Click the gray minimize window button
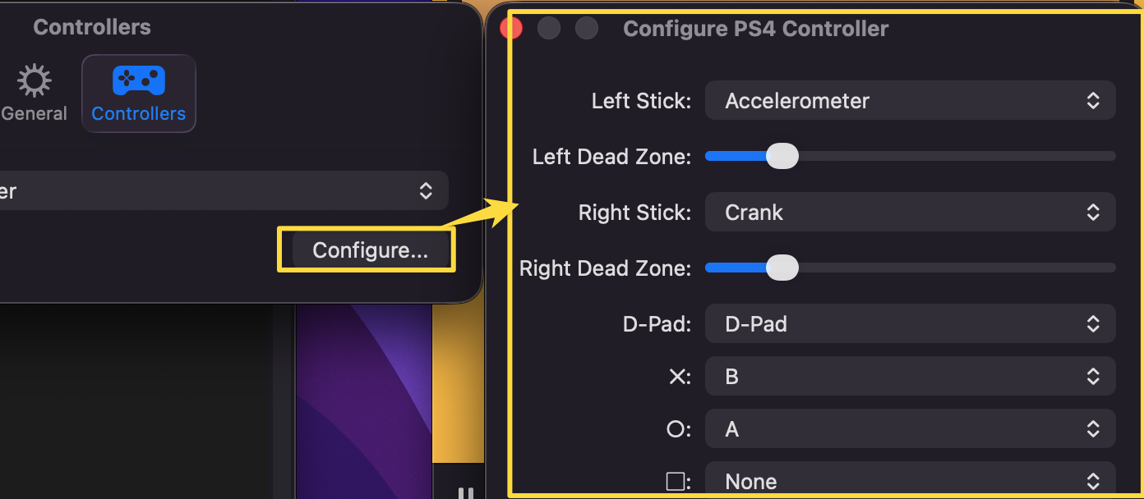The image size is (1144, 499). [549, 28]
